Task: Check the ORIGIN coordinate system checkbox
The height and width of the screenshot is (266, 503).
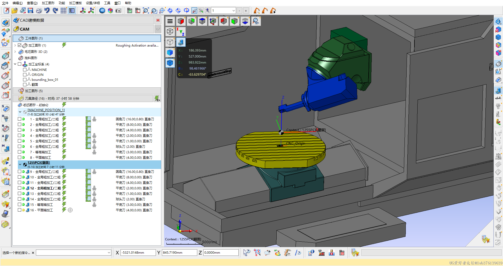Action: point(25,75)
